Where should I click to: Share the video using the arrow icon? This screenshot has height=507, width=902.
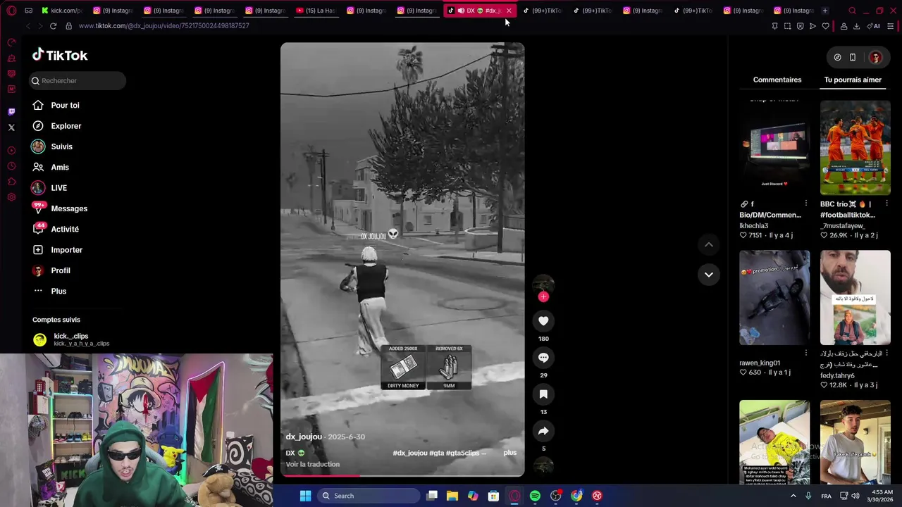pyautogui.click(x=543, y=431)
